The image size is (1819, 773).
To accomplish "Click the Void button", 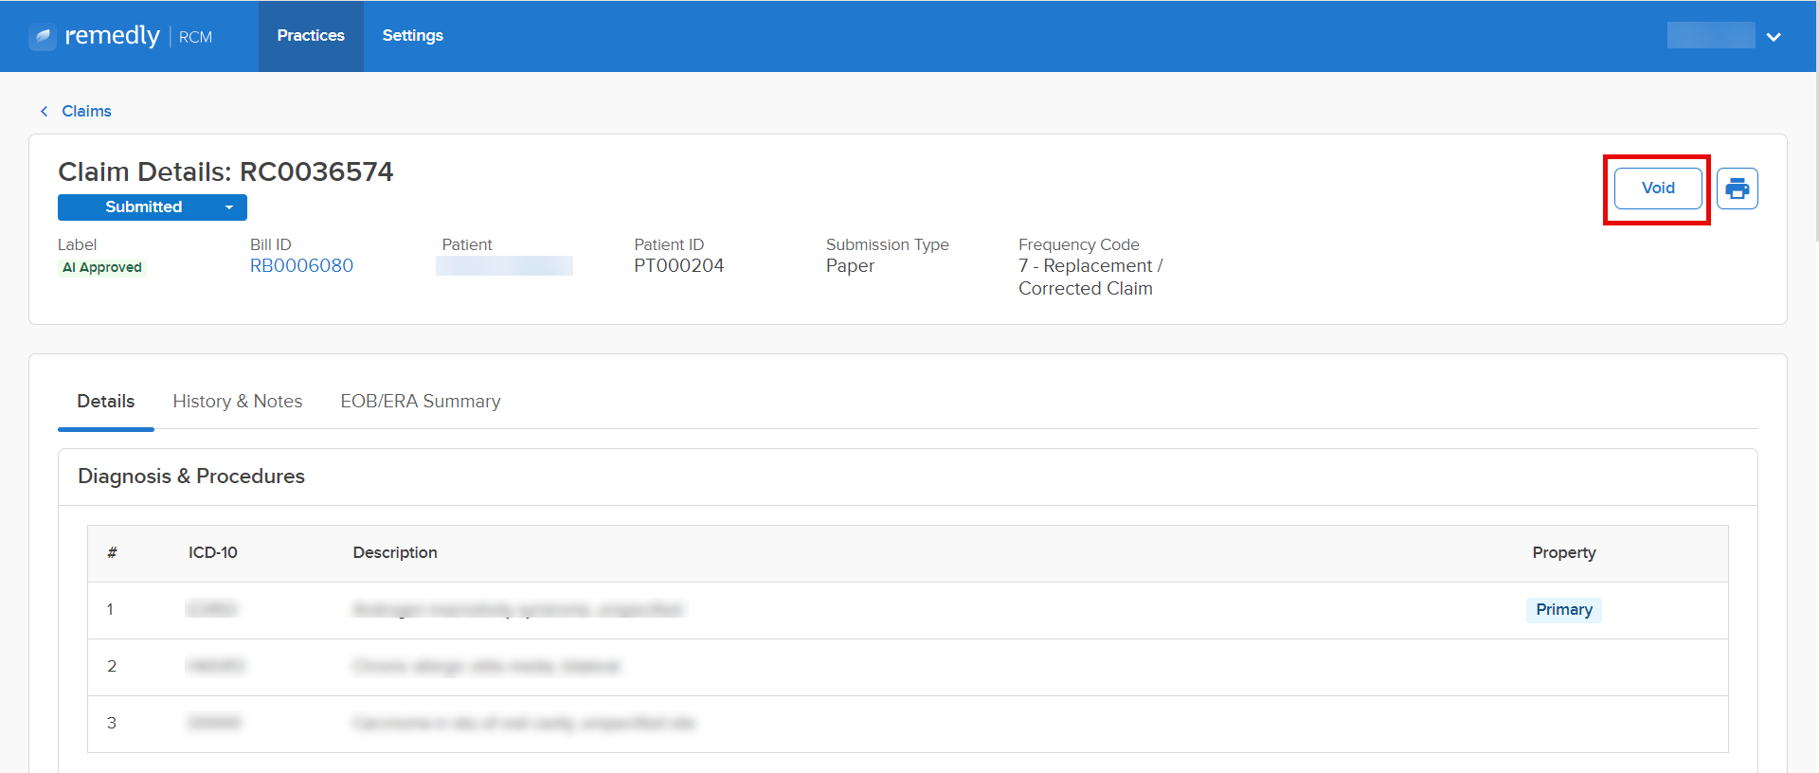I will [1657, 189].
